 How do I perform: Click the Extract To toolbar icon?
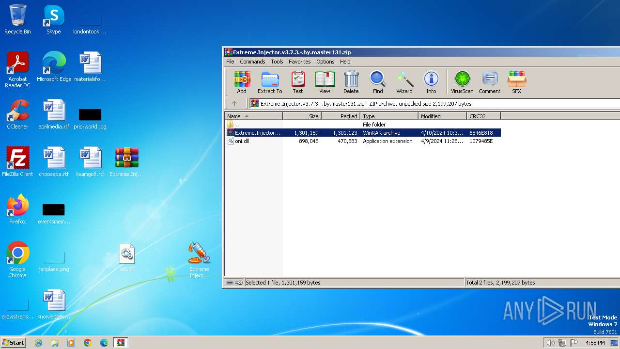(270, 82)
